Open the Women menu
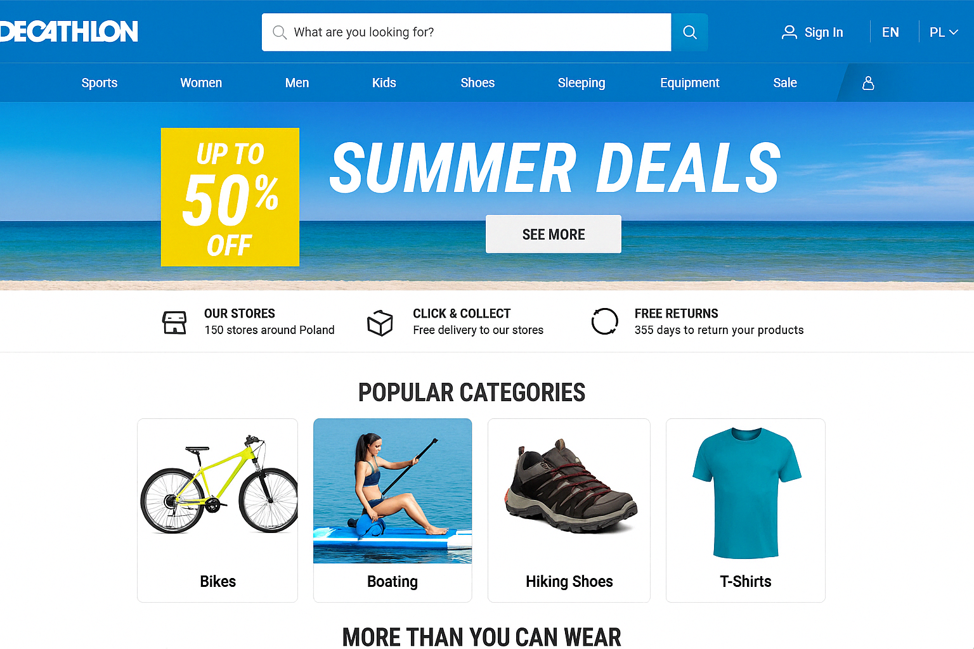This screenshot has height=649, width=974. (x=201, y=83)
